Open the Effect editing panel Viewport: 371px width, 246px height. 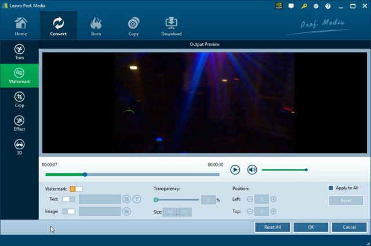(x=19, y=123)
